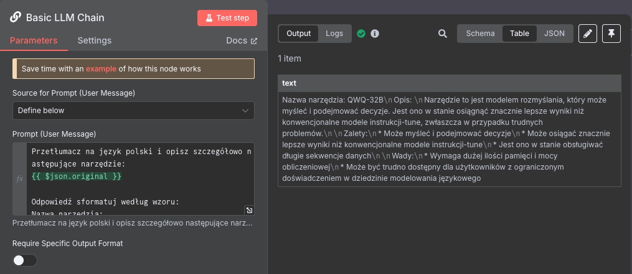Switch output display to Schema
The width and height of the screenshot is (632, 274).
pos(480,34)
